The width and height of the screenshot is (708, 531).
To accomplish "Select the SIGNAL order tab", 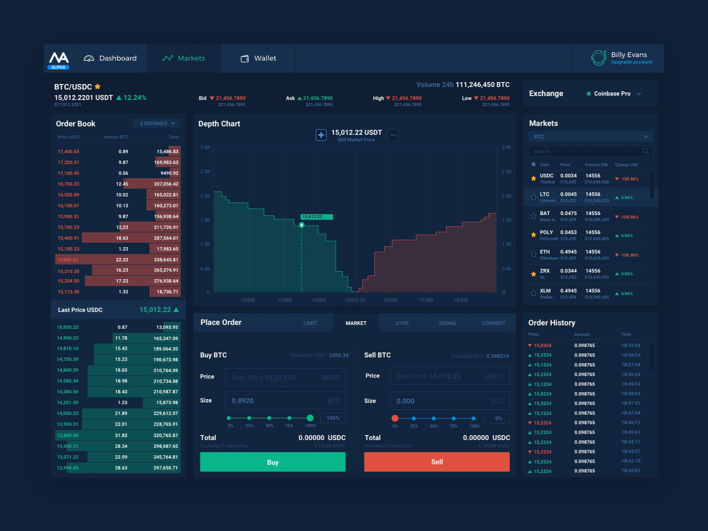I will click(448, 323).
